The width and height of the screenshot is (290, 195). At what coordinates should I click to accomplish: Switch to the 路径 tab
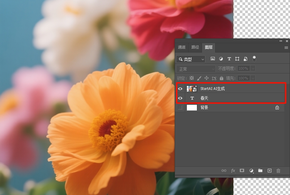(195, 47)
